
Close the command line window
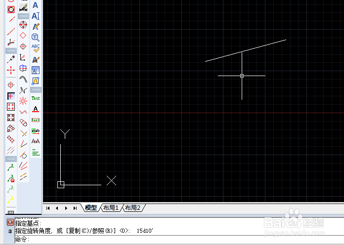click(10, 222)
